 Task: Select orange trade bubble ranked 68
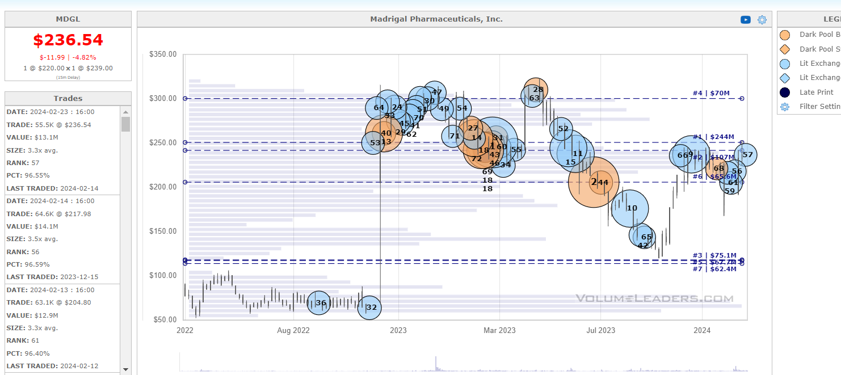[x=718, y=168]
